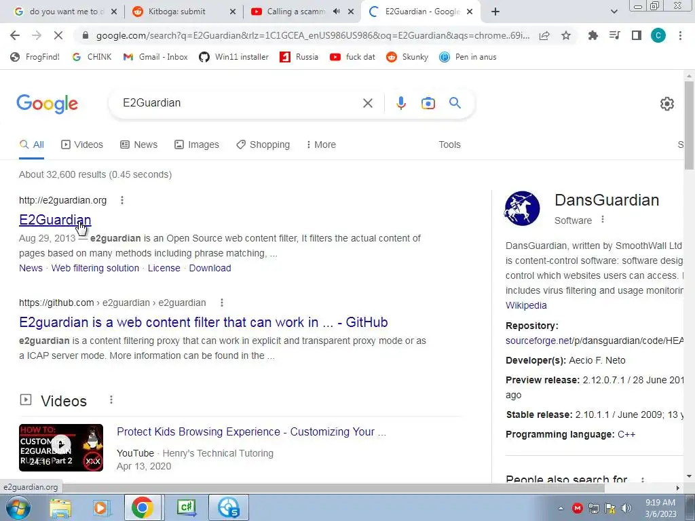Share this page icon in address bar

(x=544, y=35)
